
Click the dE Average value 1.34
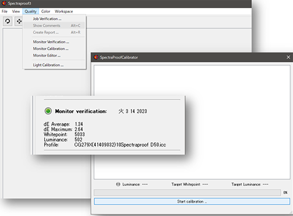[x=79, y=124]
